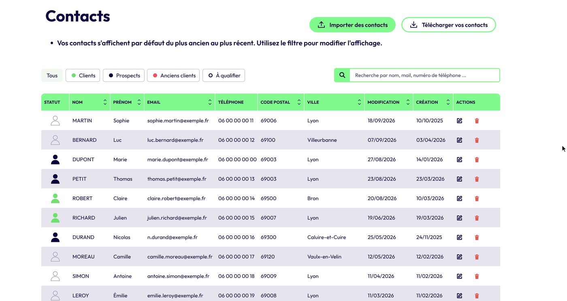Select the Tous filter tab

52,75
